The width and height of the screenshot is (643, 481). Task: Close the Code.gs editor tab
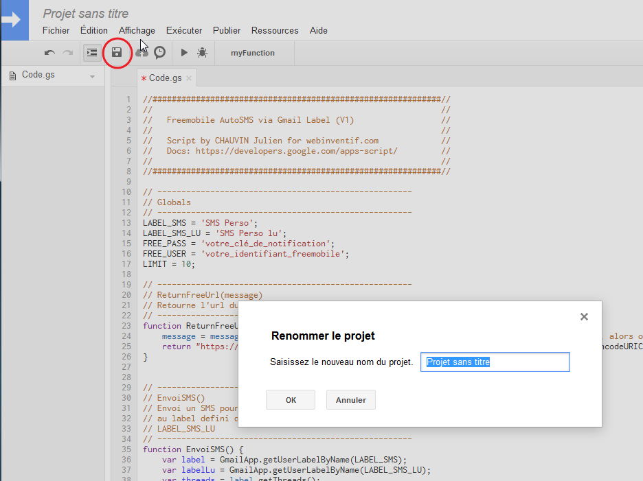[189, 78]
